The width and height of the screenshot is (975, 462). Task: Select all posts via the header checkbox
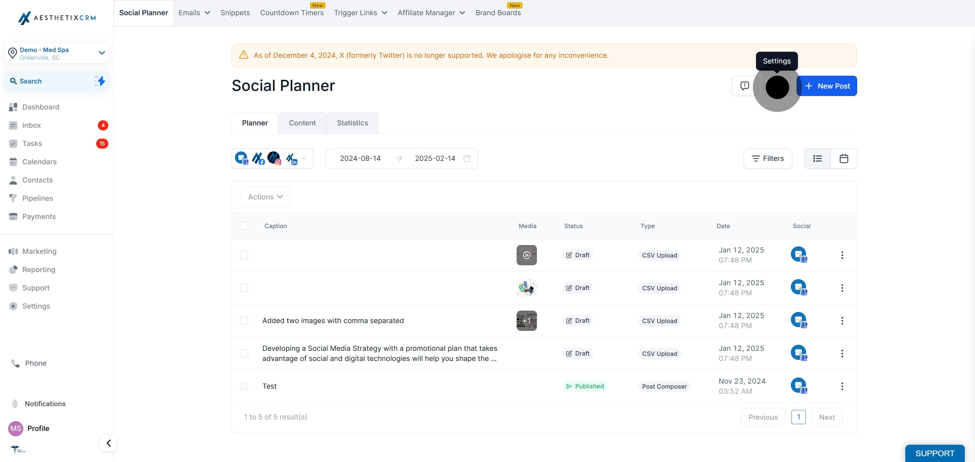click(244, 225)
